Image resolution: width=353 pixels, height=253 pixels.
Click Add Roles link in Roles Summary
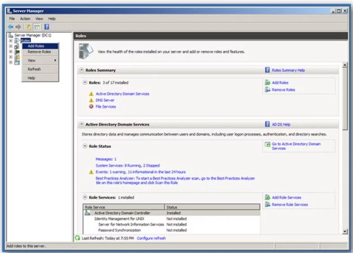click(x=280, y=83)
